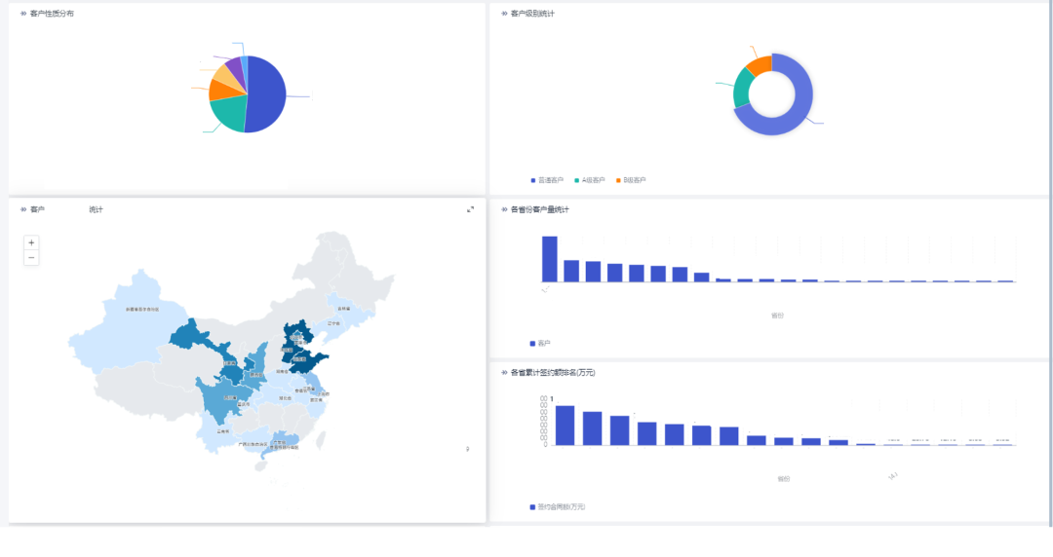The image size is (1053, 557).
Task: Expand the customer map panel to fullscreen
Action: [471, 209]
